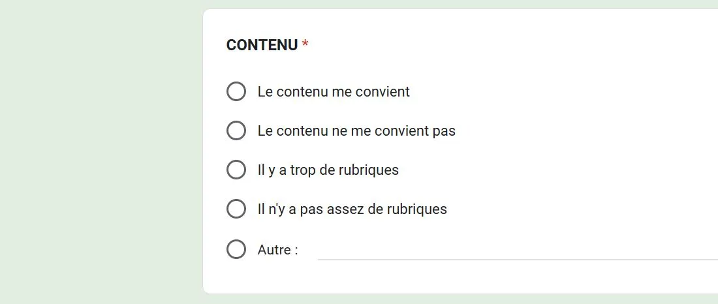Tick the radio circle for 'Il n'y a pas assez de rubriques'

pos(236,209)
